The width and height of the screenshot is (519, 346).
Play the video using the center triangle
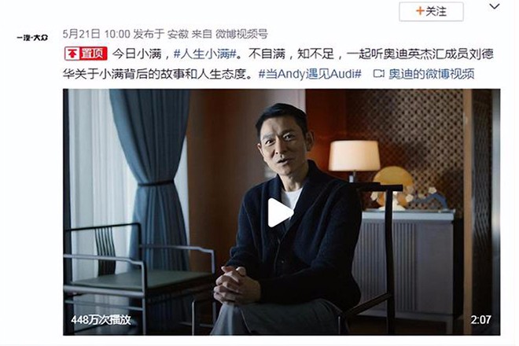[x=280, y=212]
